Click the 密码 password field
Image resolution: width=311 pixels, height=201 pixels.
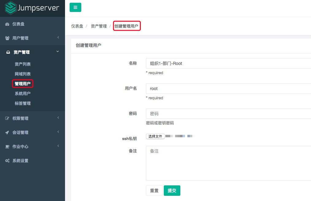pyautogui.click(x=228, y=114)
